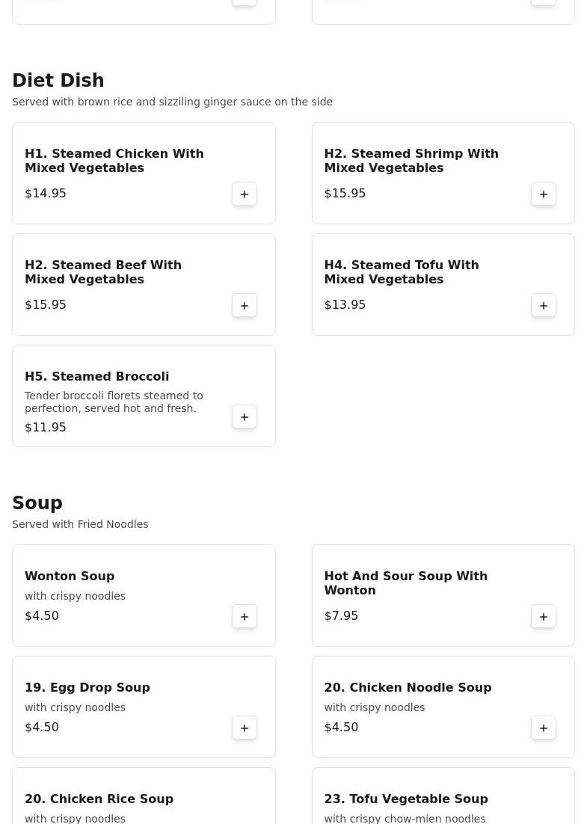Open 20. Chicken Rice Soup item title

point(99,799)
